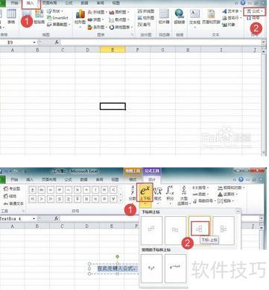
Task: Choose the Left Subscript-Superscript template
Action: pyautogui.click(x=224, y=230)
